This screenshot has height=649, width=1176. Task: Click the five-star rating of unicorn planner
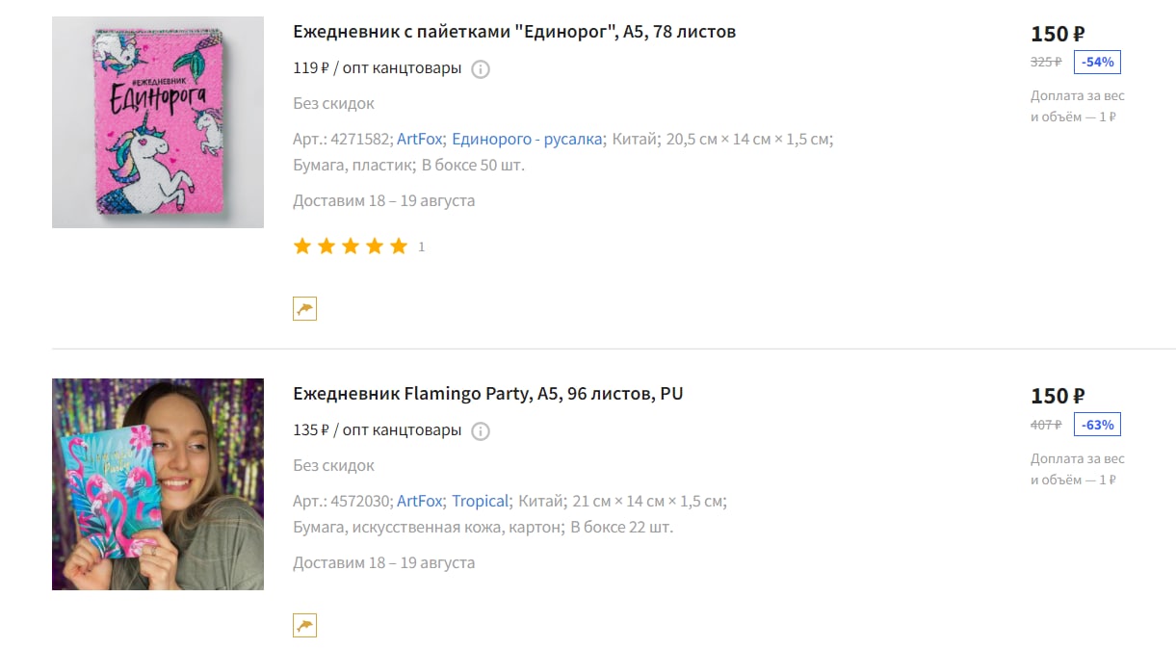tap(351, 247)
